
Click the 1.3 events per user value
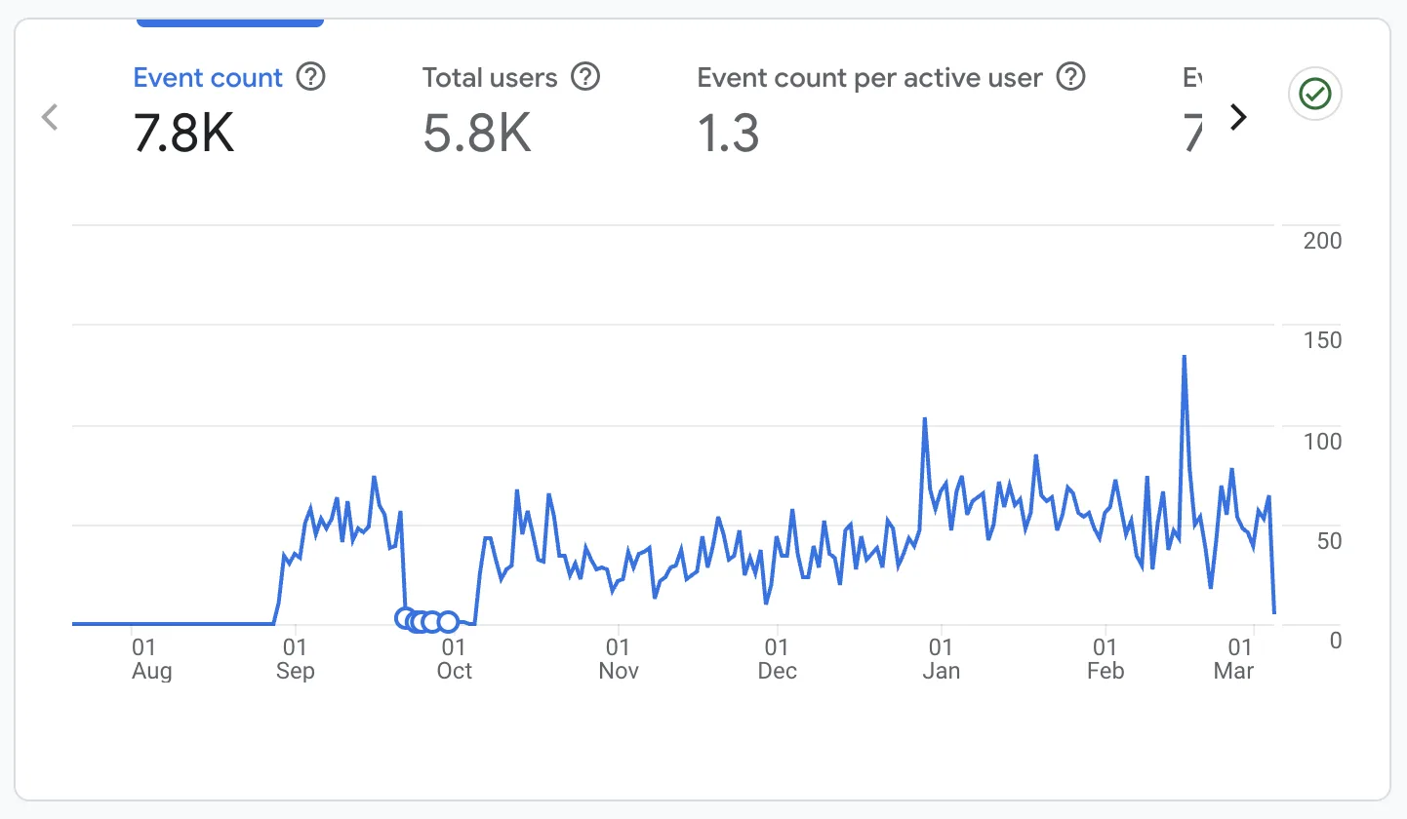pyautogui.click(x=728, y=134)
